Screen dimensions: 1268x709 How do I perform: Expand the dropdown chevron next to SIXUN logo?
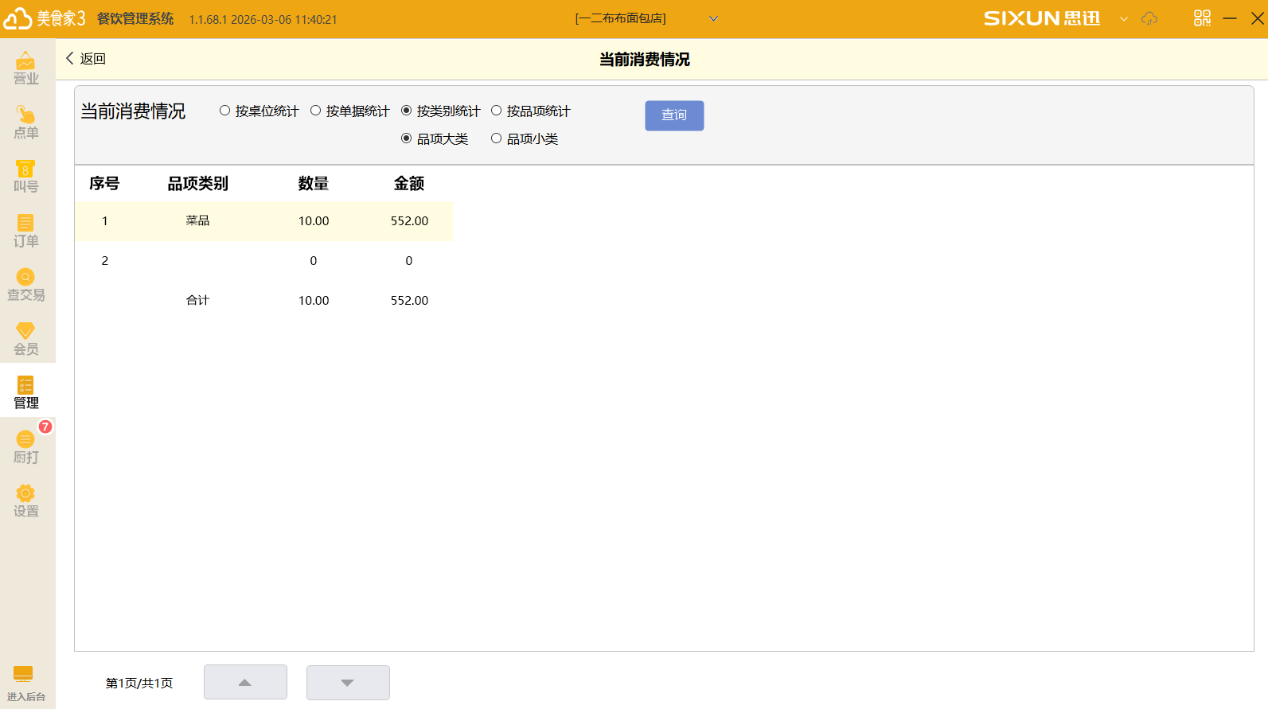click(1123, 19)
